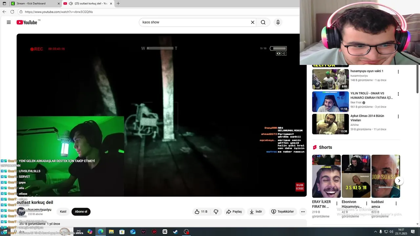Open the red round taskbar app
420x236 pixels.
[154, 232]
